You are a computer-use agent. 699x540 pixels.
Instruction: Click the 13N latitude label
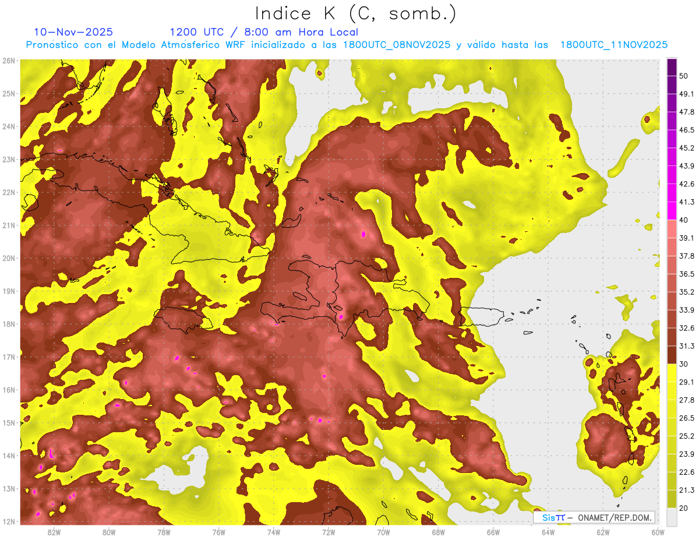pyautogui.click(x=8, y=489)
